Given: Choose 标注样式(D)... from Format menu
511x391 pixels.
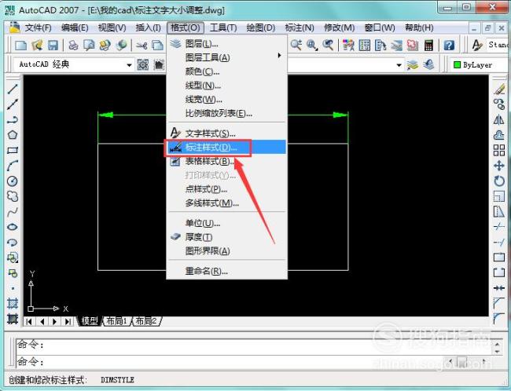Looking at the screenshot, I should point(226,148).
